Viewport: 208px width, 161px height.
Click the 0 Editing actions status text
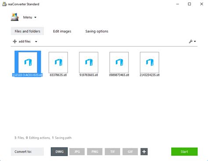pos(38,138)
